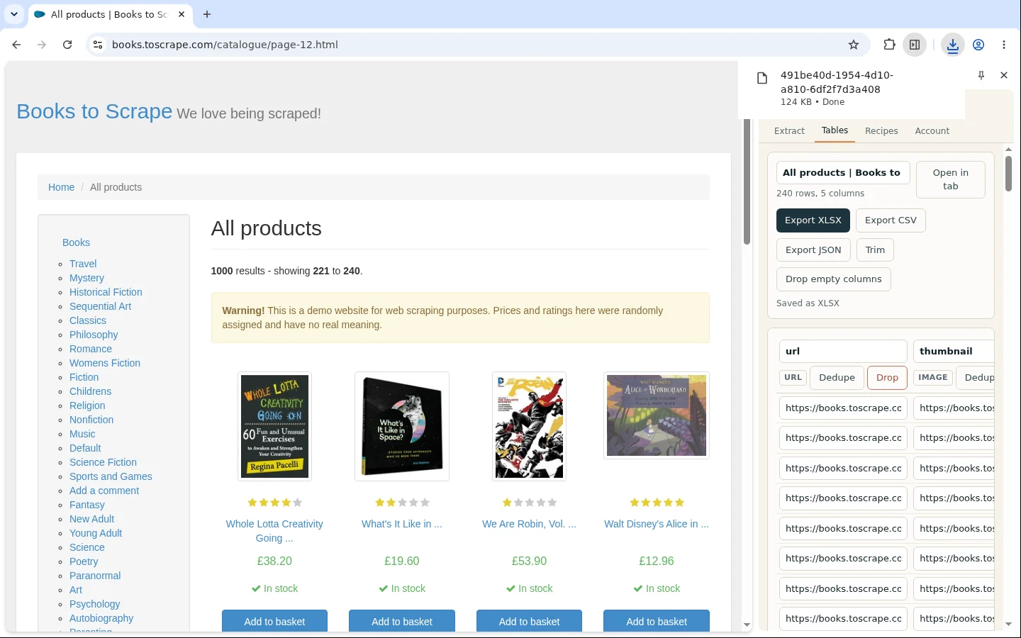Edit the table name field
This screenshot has height=638, width=1021.
coord(842,173)
